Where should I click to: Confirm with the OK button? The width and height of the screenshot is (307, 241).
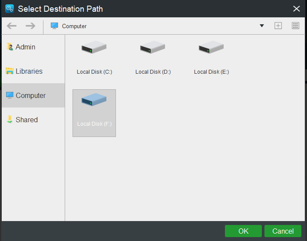click(243, 231)
